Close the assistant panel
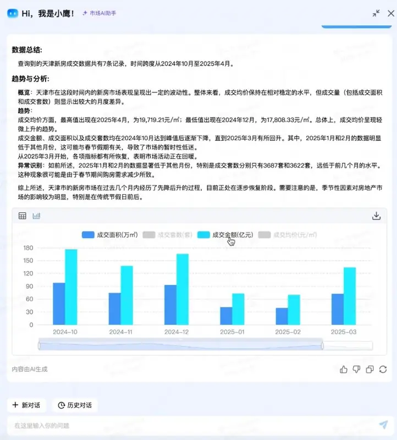 pyautogui.click(x=391, y=13)
